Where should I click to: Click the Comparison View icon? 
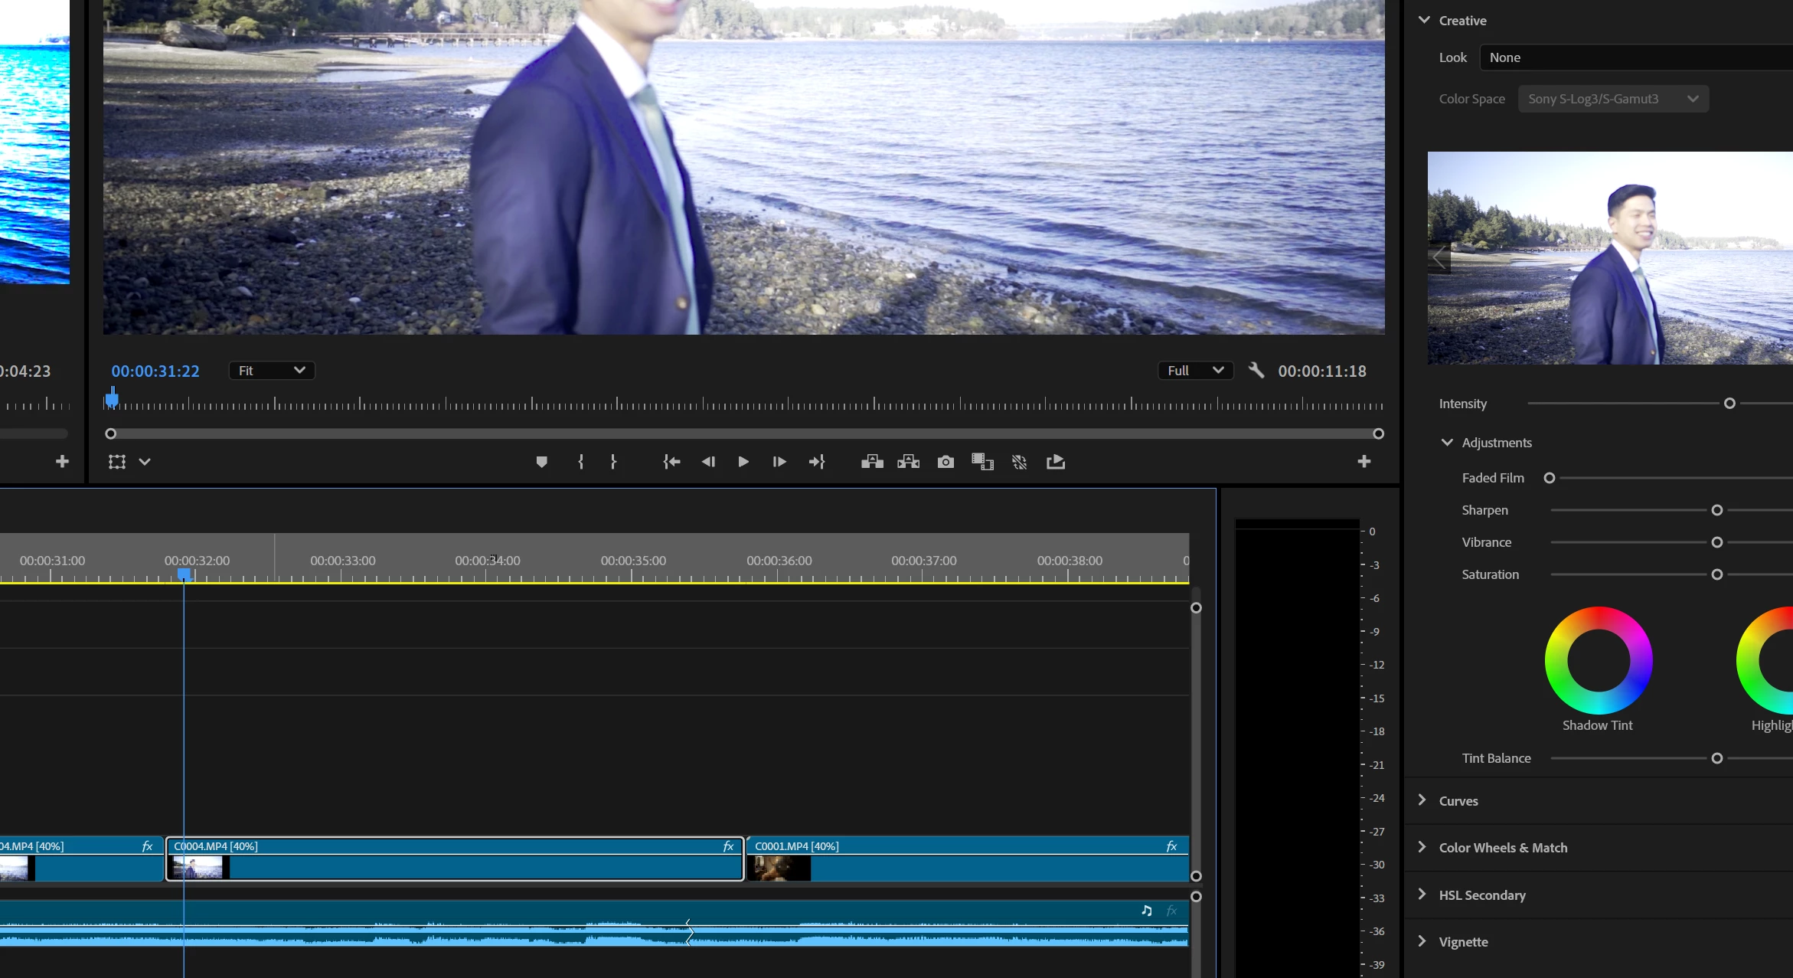click(982, 462)
